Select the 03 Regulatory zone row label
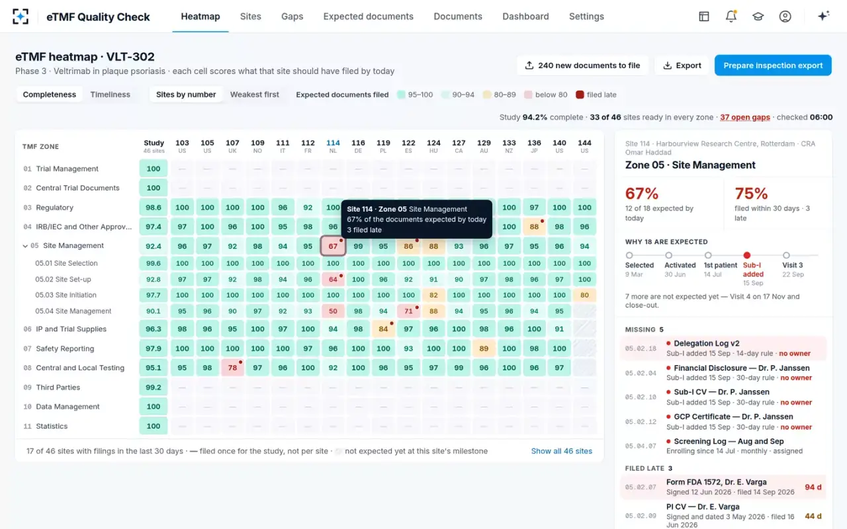The image size is (847, 529). coord(77,208)
